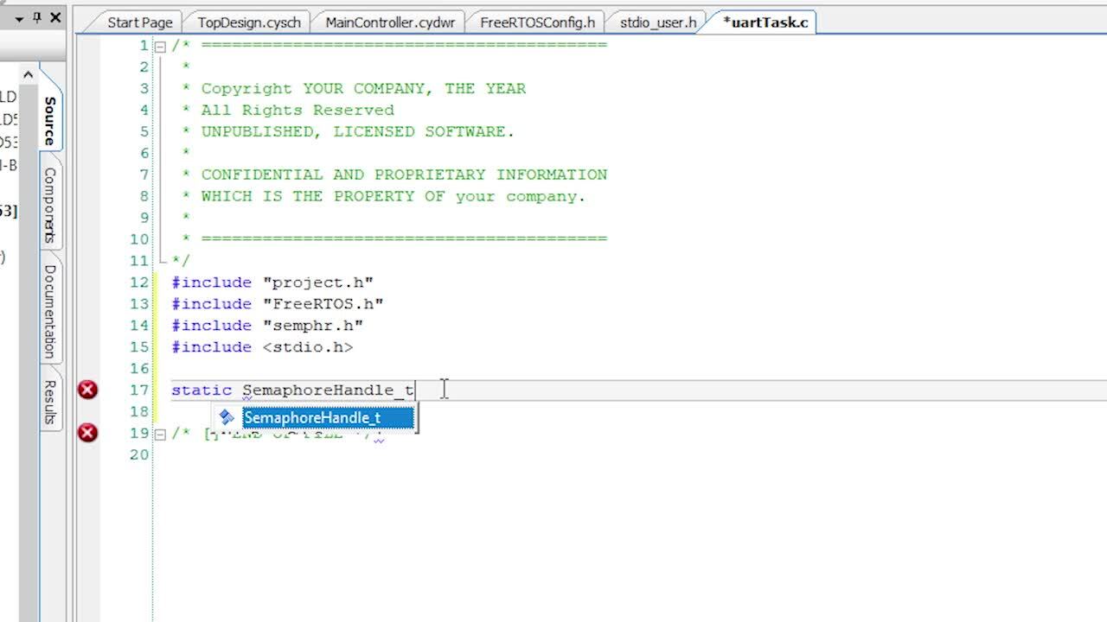Open the Components side tab
Image resolution: width=1107 pixels, height=622 pixels.
coord(50,205)
